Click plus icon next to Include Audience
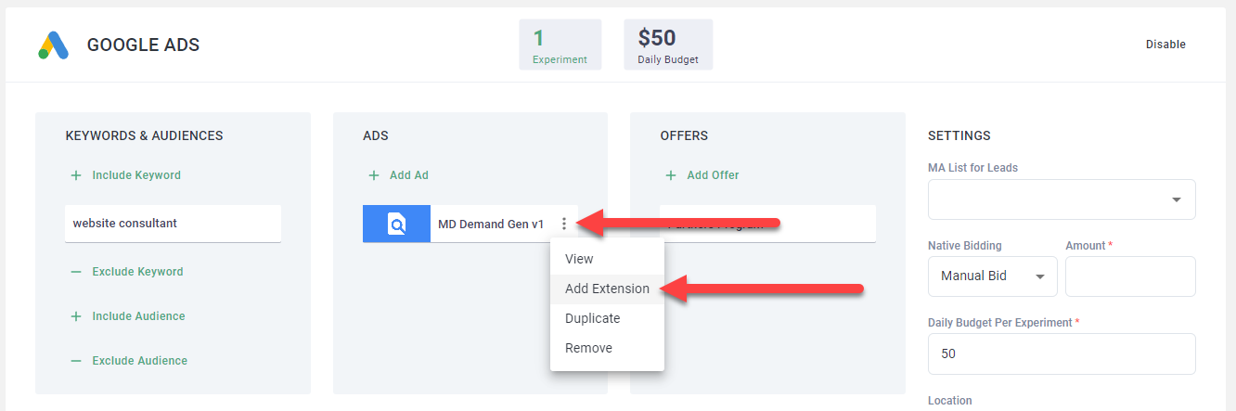This screenshot has width=1236, height=411. (x=76, y=316)
